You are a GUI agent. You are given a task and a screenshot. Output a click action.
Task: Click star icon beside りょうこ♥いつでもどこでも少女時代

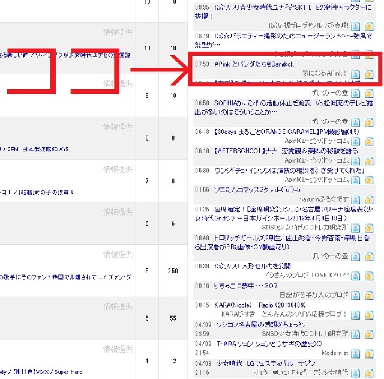coord(368,373)
